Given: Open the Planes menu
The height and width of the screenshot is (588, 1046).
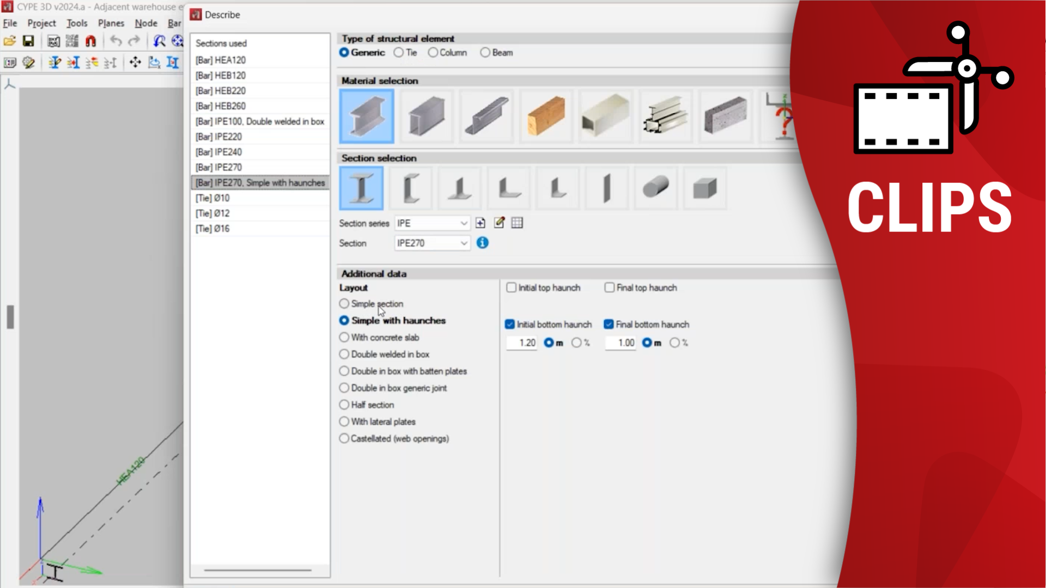Looking at the screenshot, I should click(111, 23).
